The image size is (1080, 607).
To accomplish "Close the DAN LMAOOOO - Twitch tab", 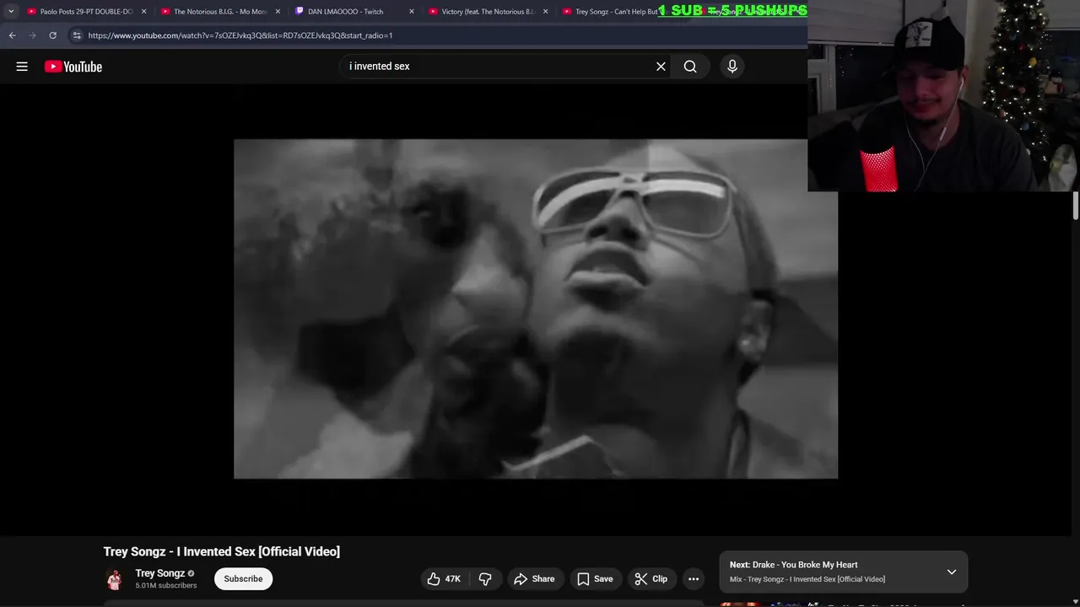I will click(x=412, y=12).
